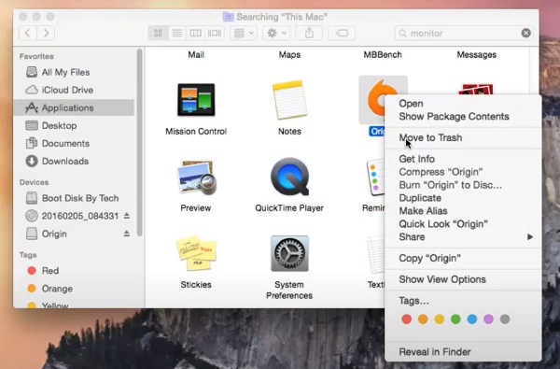Screen dimensions: 560x369
Task: Select the Stickies app icon
Action: click(196, 253)
